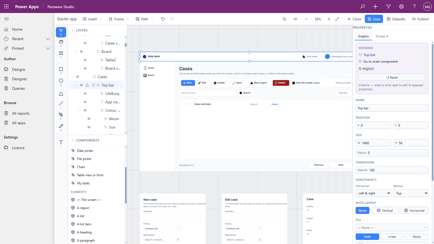Screen dimensions: 434x244
Task: Open the search magnifier in header
Action: tap(362, 7)
